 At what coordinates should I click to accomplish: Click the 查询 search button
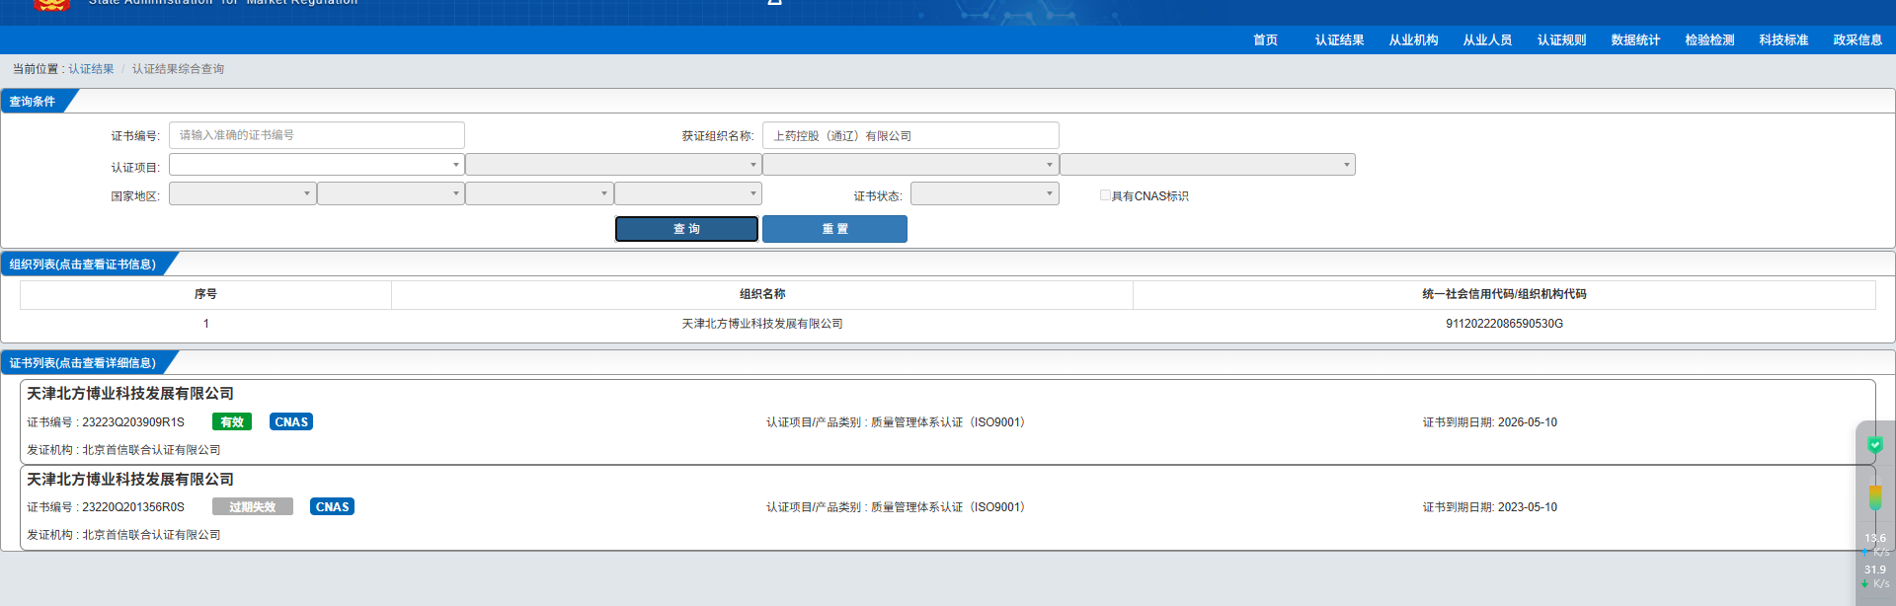click(x=686, y=229)
